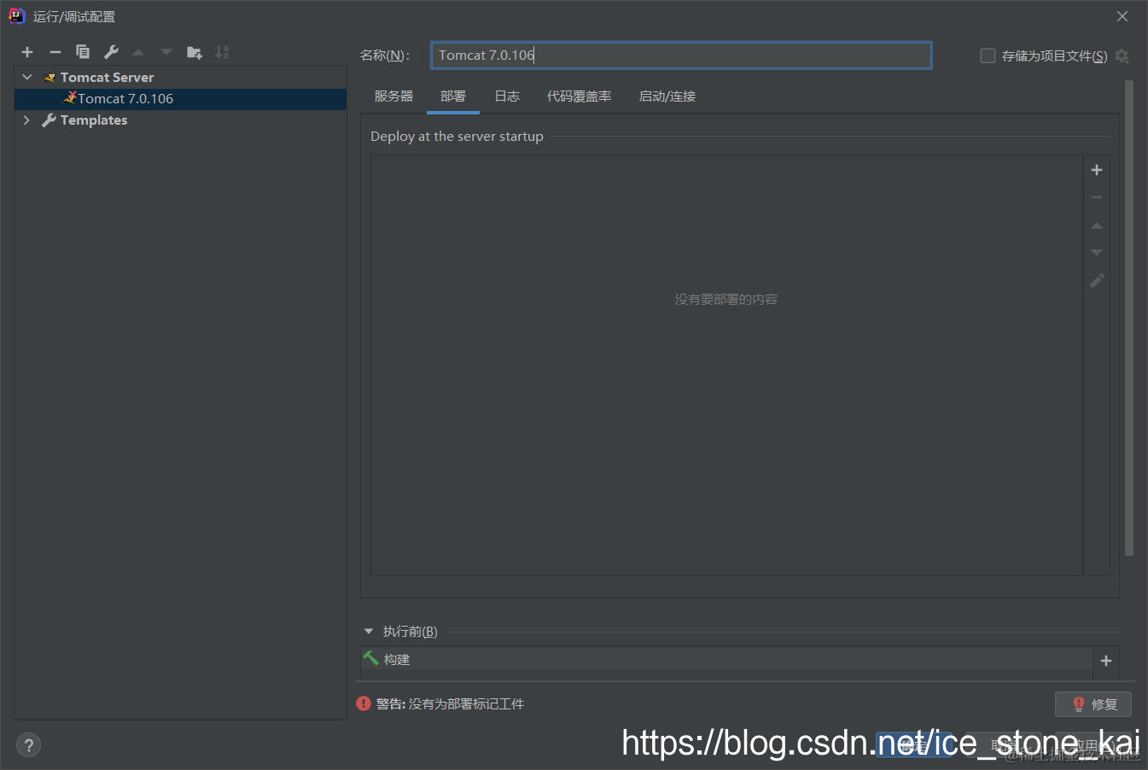Click the red warning icon beside 警告
The width and height of the screenshot is (1148, 770).
point(364,703)
